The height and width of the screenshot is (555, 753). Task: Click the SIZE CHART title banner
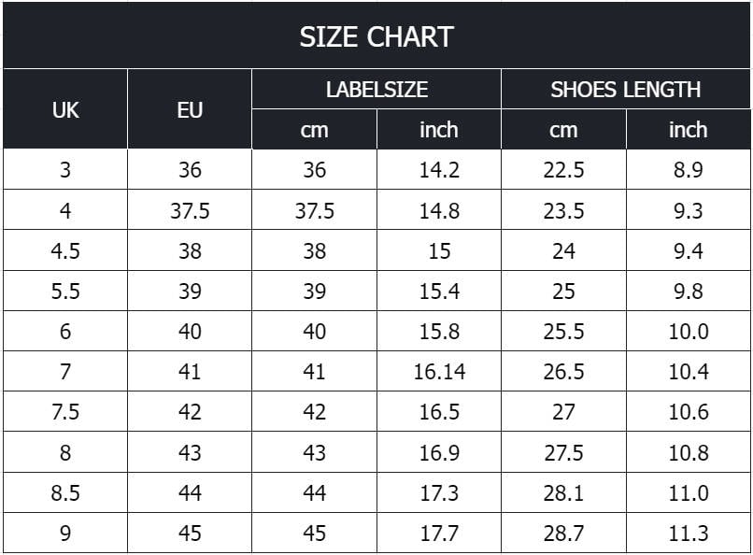point(376,36)
